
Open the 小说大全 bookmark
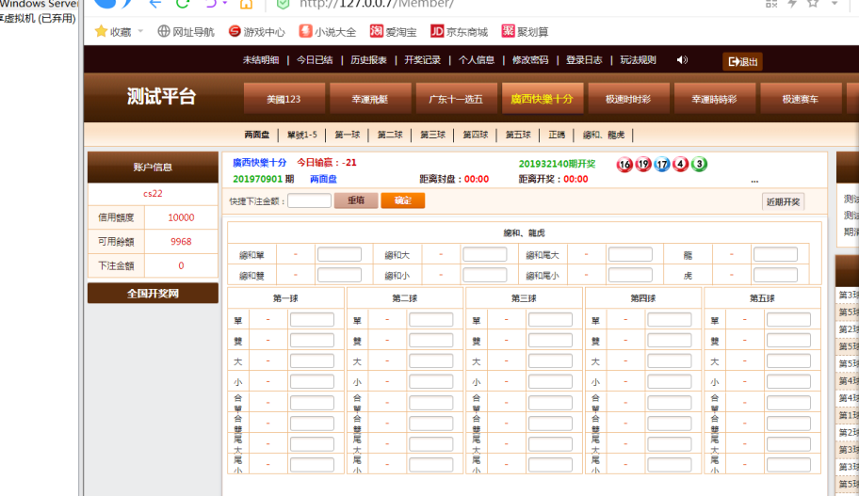[328, 32]
